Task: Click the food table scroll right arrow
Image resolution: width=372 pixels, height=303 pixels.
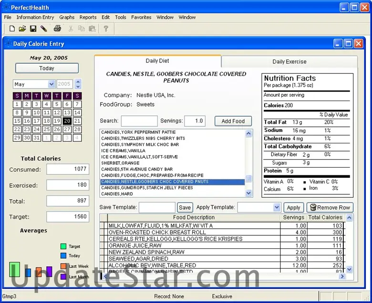Action: (342, 276)
